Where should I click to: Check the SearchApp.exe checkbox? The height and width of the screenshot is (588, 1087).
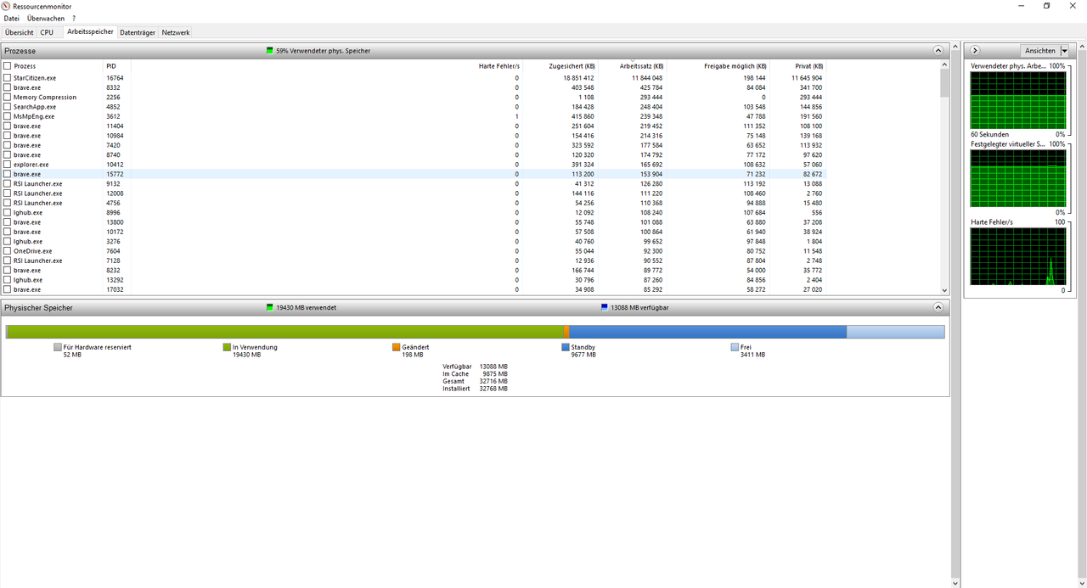(x=8, y=107)
